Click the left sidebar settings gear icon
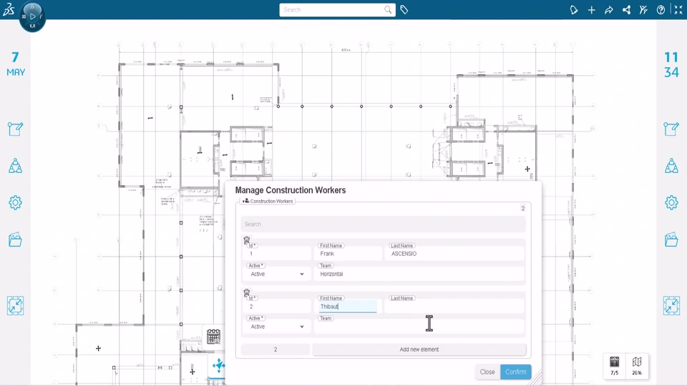The width and height of the screenshot is (687, 386). [x=15, y=203]
